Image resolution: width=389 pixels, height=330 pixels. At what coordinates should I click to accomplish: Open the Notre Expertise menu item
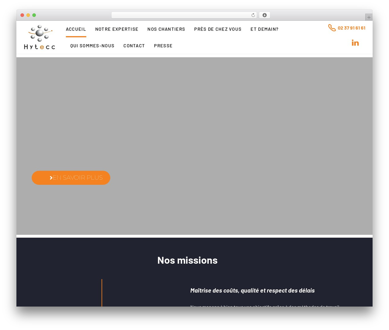(117, 29)
